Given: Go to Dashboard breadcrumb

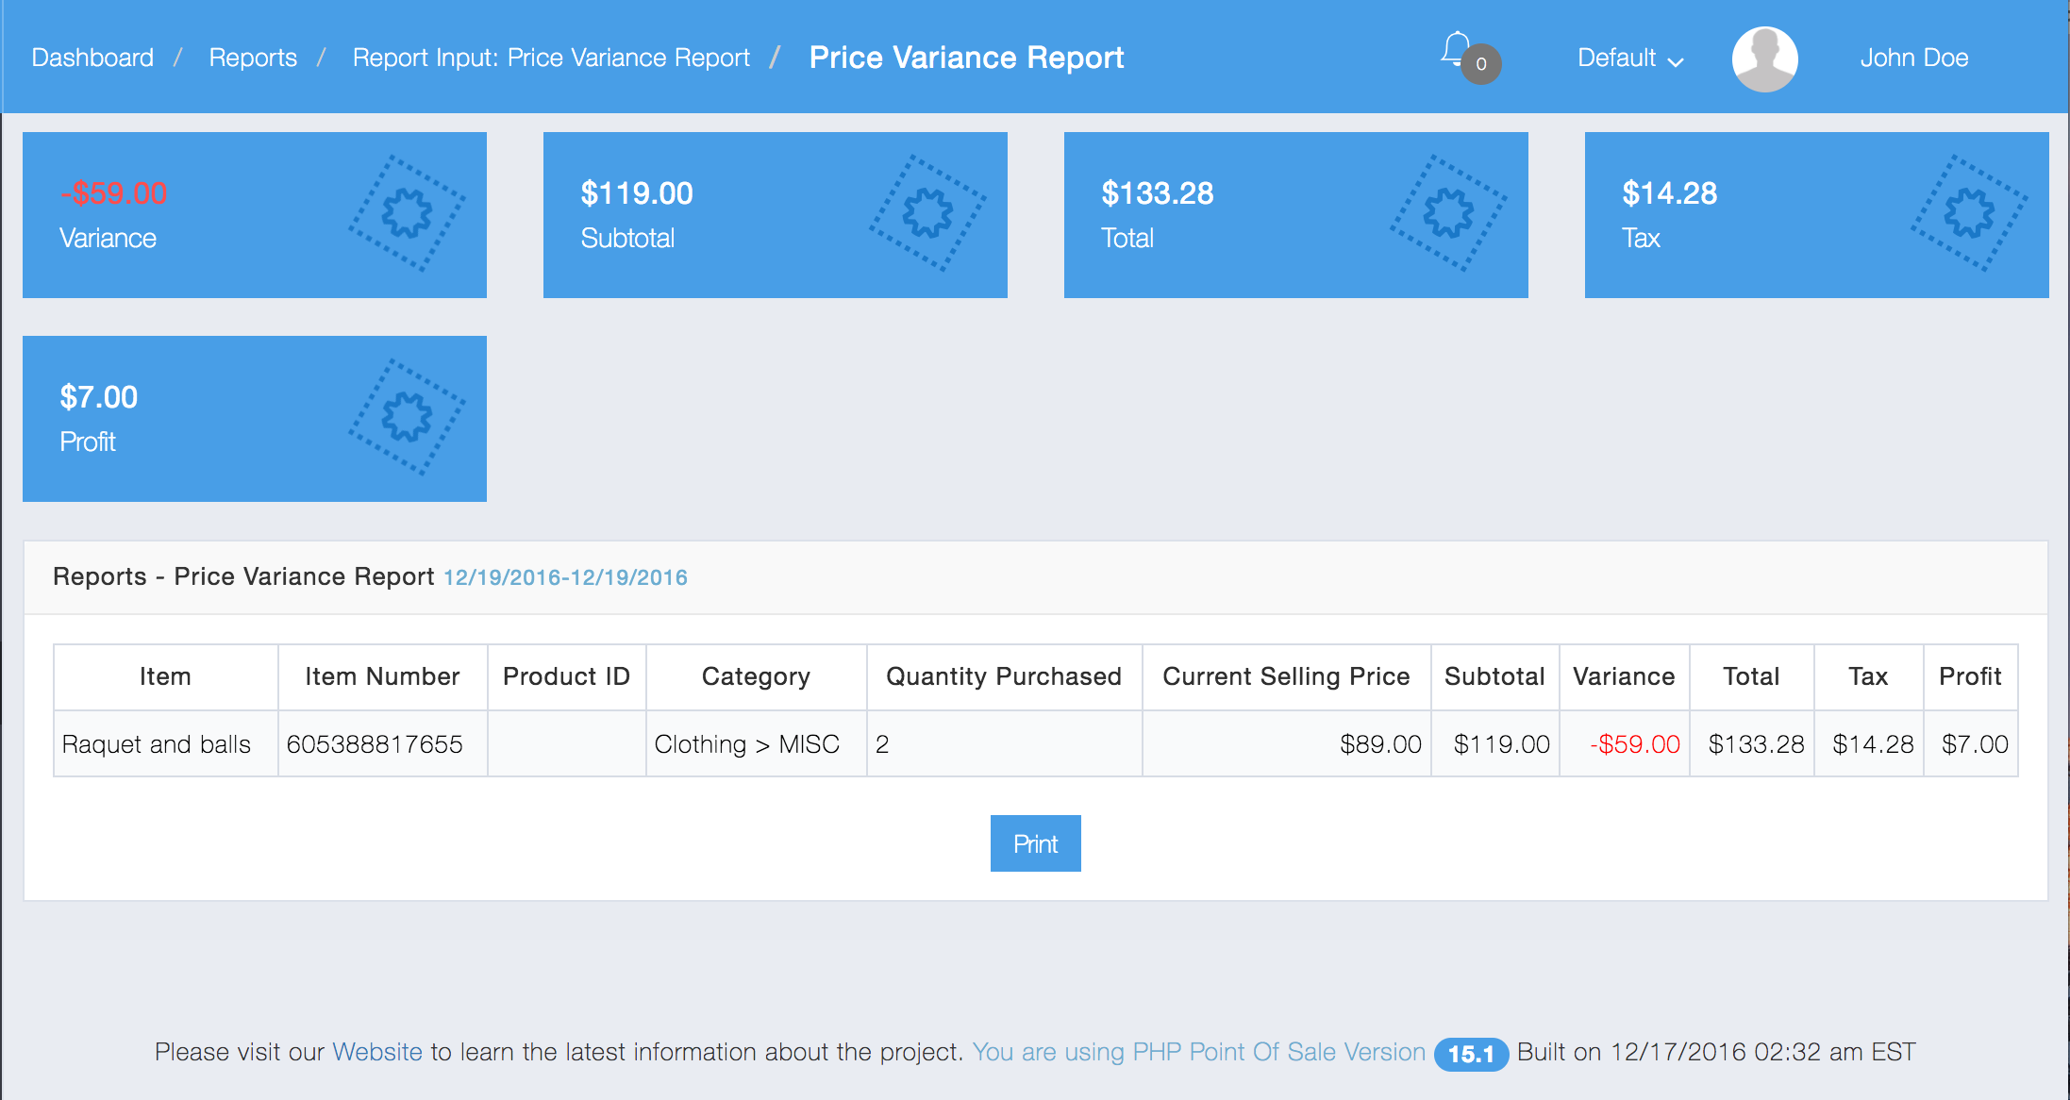Looking at the screenshot, I should point(92,58).
